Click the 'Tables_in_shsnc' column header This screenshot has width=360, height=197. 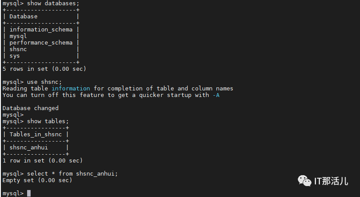[x=35, y=135]
